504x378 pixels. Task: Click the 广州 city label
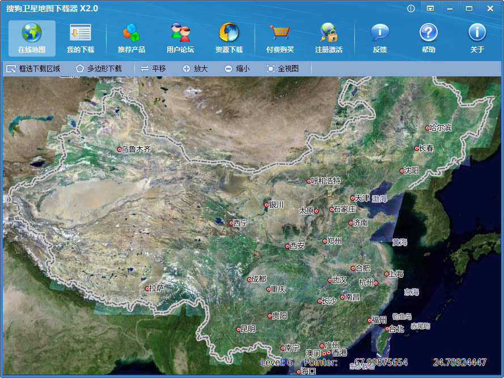pyautogui.click(x=332, y=345)
